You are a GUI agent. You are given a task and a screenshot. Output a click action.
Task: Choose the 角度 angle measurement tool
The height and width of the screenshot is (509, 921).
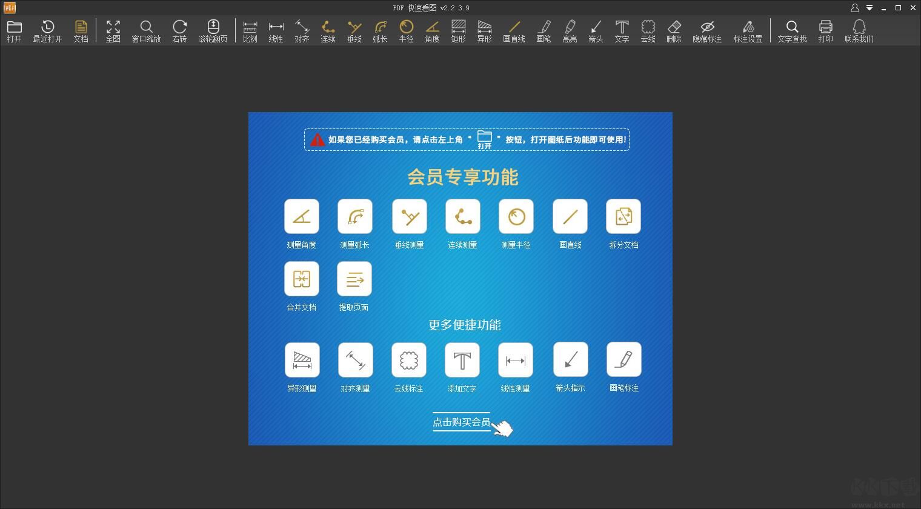point(432,30)
